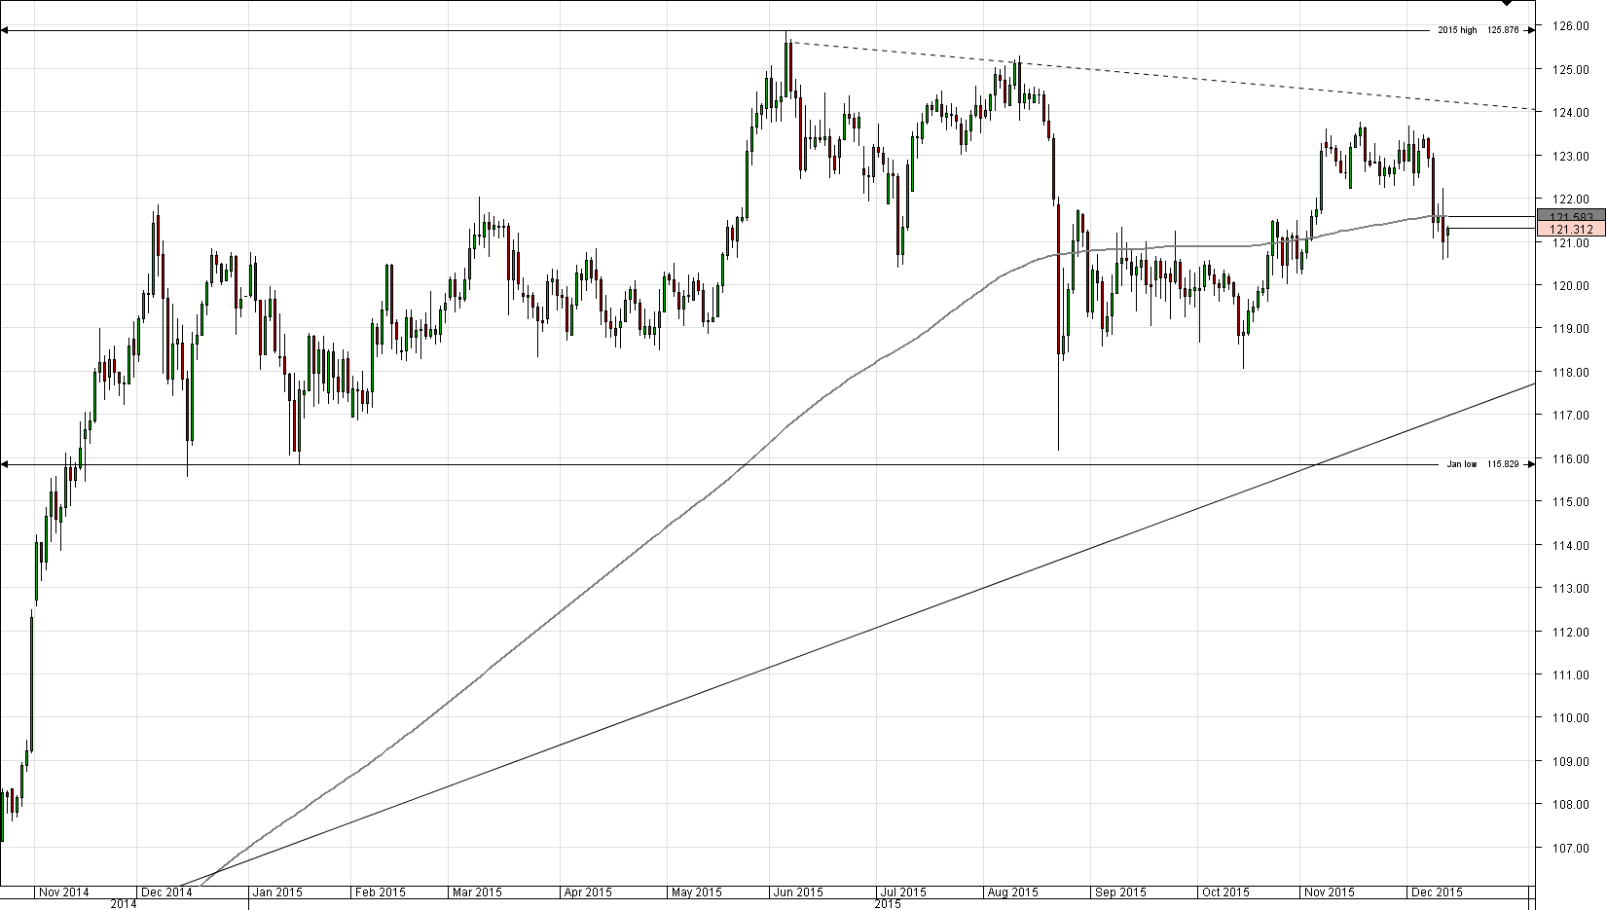Click the right arrowhead at the 2015 high line
Image resolution: width=1607 pixels, height=910 pixels.
pos(1532,31)
